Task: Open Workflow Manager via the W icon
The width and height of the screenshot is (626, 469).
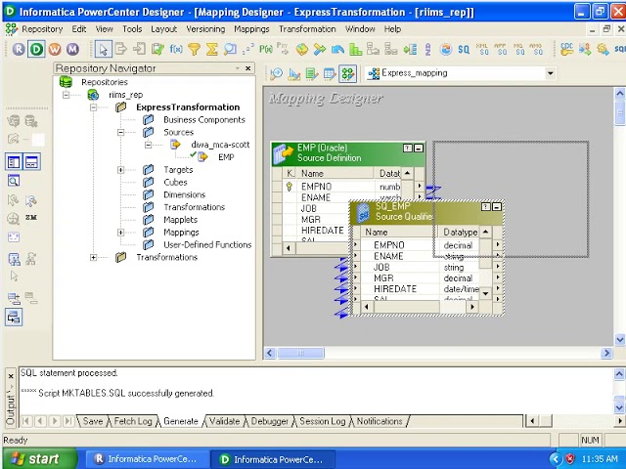Action: [x=55, y=49]
